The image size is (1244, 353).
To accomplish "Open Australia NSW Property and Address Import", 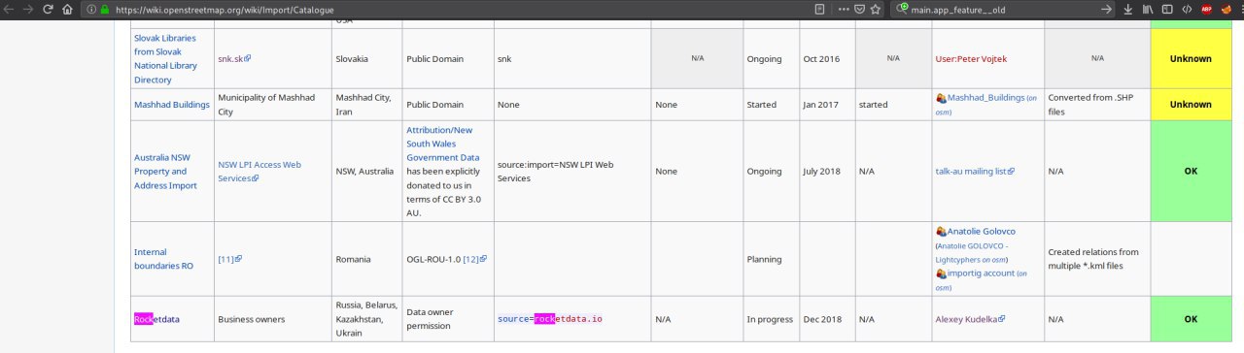I will pos(167,172).
